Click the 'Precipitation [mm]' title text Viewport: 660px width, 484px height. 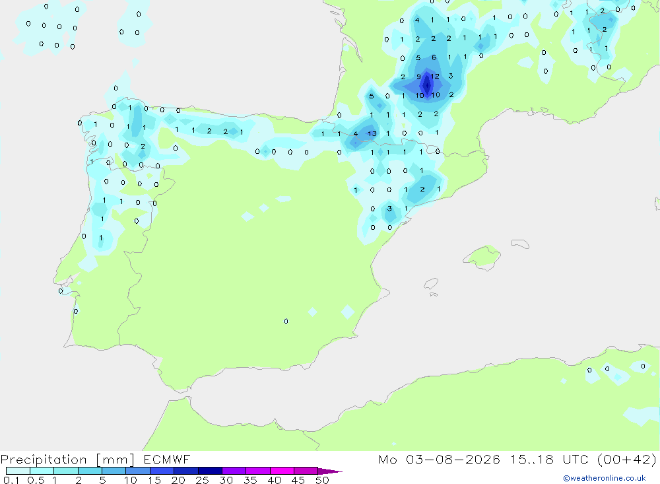(67, 460)
